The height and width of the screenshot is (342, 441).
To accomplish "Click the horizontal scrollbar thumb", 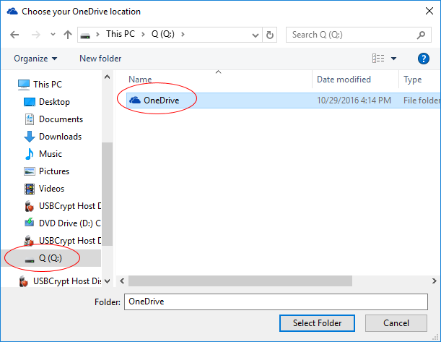I will (x=240, y=281).
